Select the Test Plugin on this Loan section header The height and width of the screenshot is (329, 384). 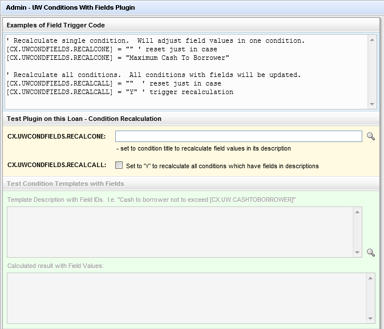click(x=84, y=119)
